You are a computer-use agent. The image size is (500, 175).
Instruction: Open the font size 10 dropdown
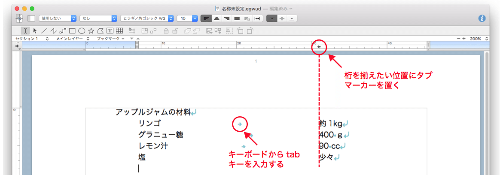187,18
